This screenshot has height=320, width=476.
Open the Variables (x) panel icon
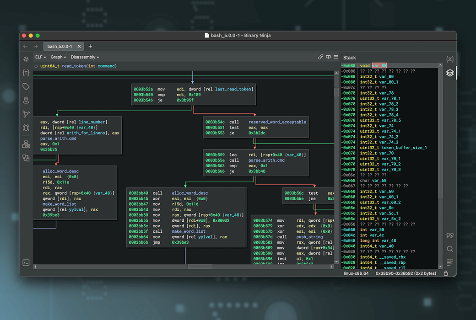(450, 59)
